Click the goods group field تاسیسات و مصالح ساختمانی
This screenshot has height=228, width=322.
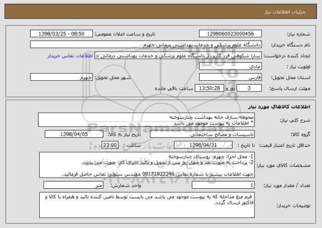[202, 134]
